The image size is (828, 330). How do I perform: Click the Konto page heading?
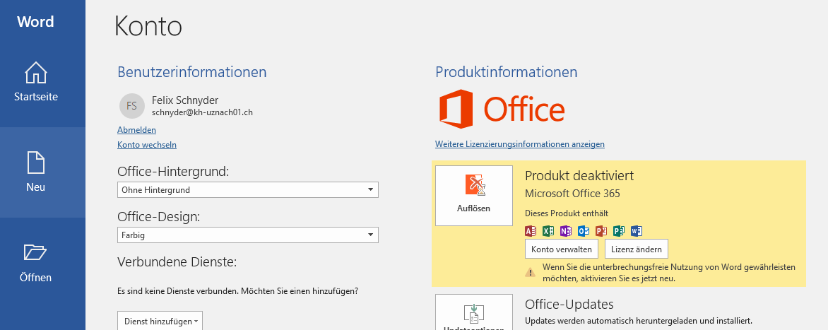[x=148, y=26]
